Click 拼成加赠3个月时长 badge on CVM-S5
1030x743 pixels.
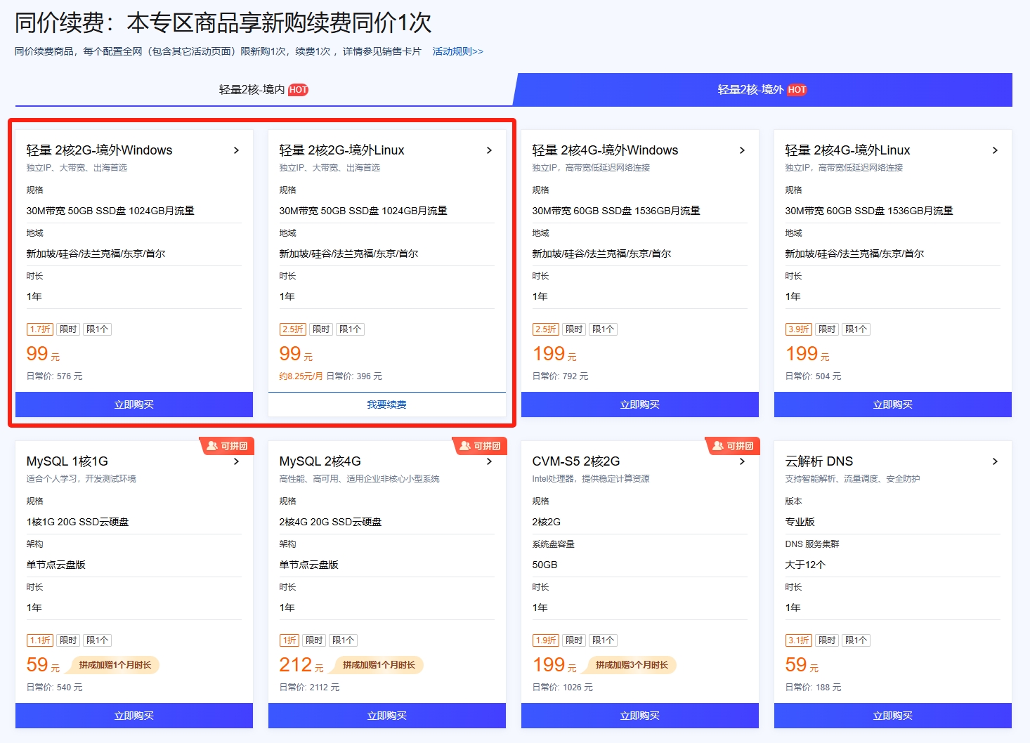tap(631, 665)
